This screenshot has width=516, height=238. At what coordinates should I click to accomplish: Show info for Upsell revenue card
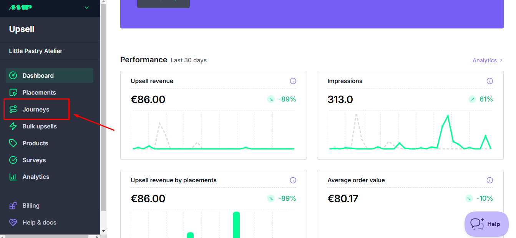point(293,81)
